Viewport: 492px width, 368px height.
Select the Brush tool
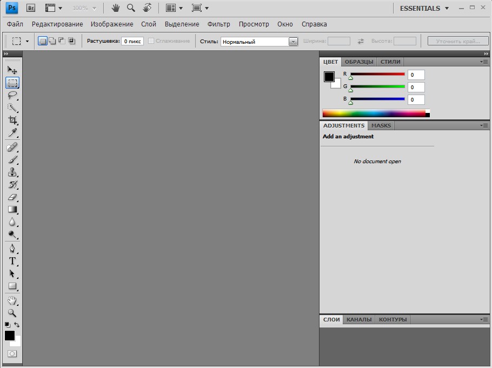(12, 160)
